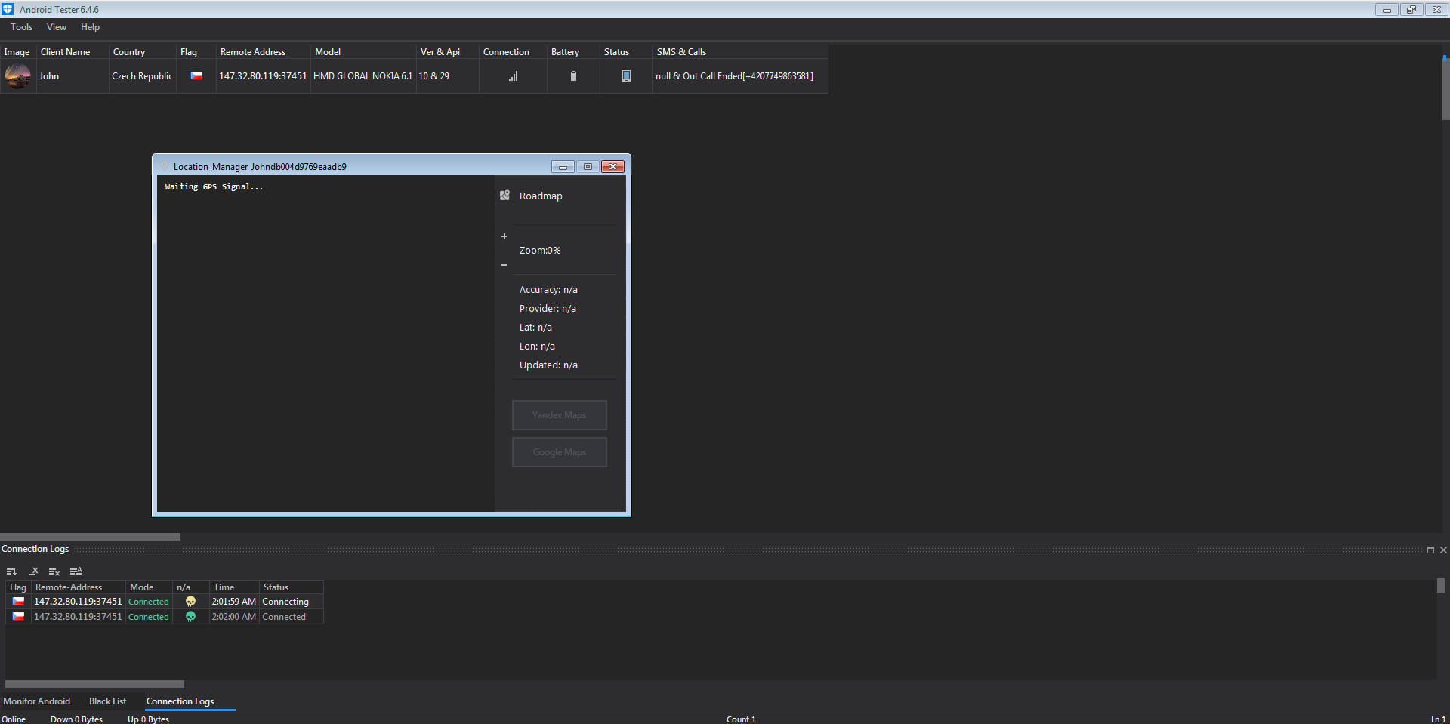Click the 2:02:00 AM time cell

point(233,617)
